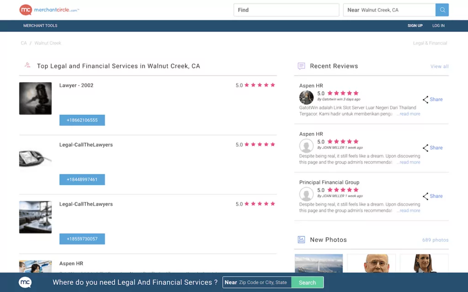
Task: Open the bridge photo in New Photos
Action: point(319,263)
